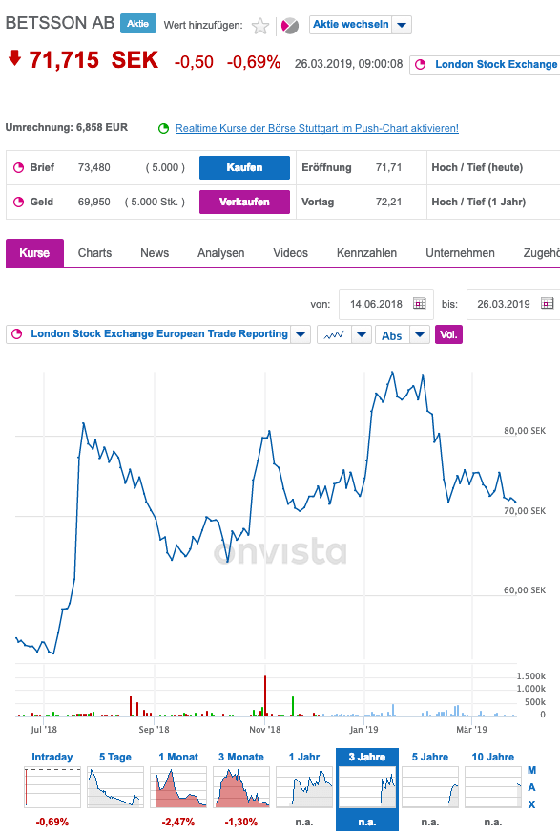Select the Abs display mode
Image resolution: width=560 pixels, height=835 pixels.
pos(392,335)
